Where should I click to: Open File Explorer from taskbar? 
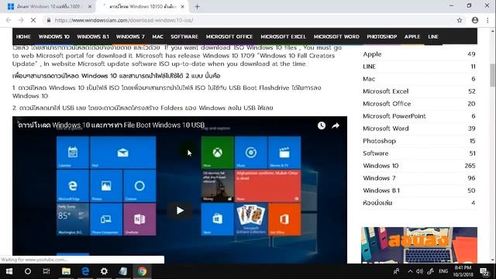[66, 271]
